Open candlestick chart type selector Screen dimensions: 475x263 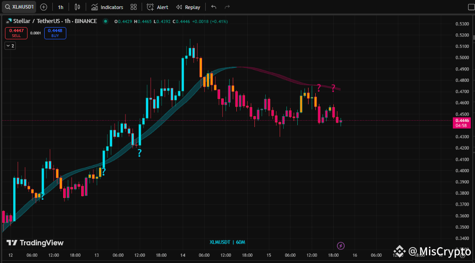click(x=77, y=7)
